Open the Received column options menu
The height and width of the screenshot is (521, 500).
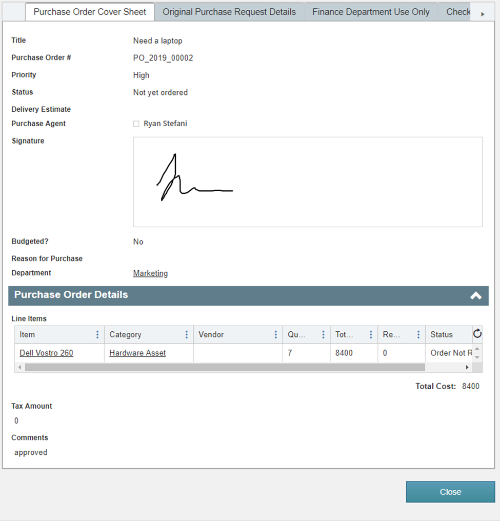coord(418,334)
